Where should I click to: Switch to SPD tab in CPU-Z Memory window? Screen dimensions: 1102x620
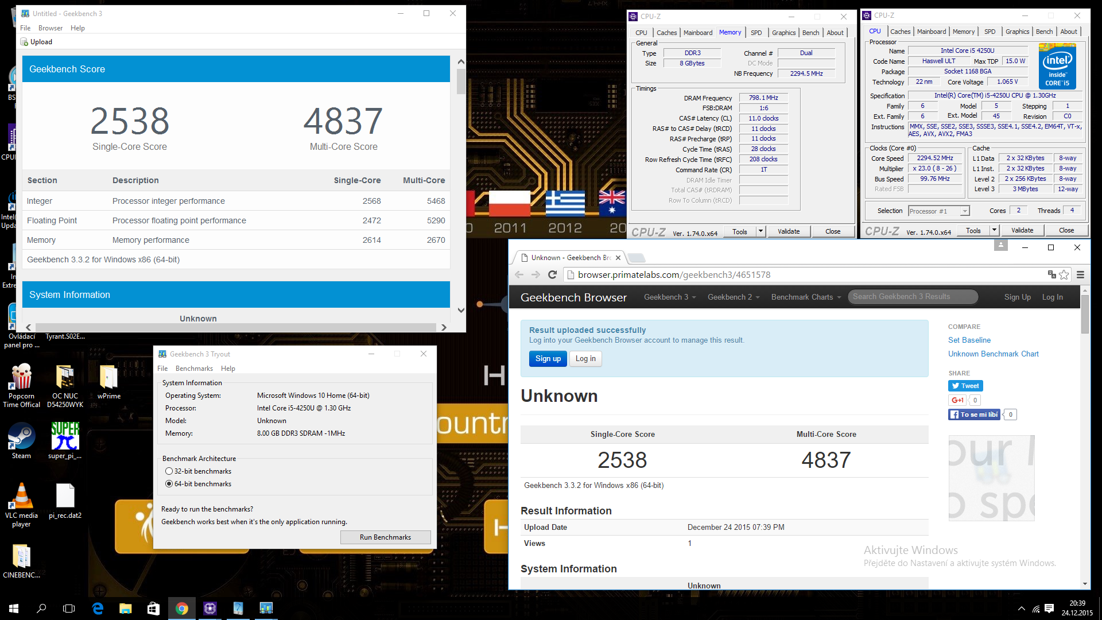coord(756,33)
